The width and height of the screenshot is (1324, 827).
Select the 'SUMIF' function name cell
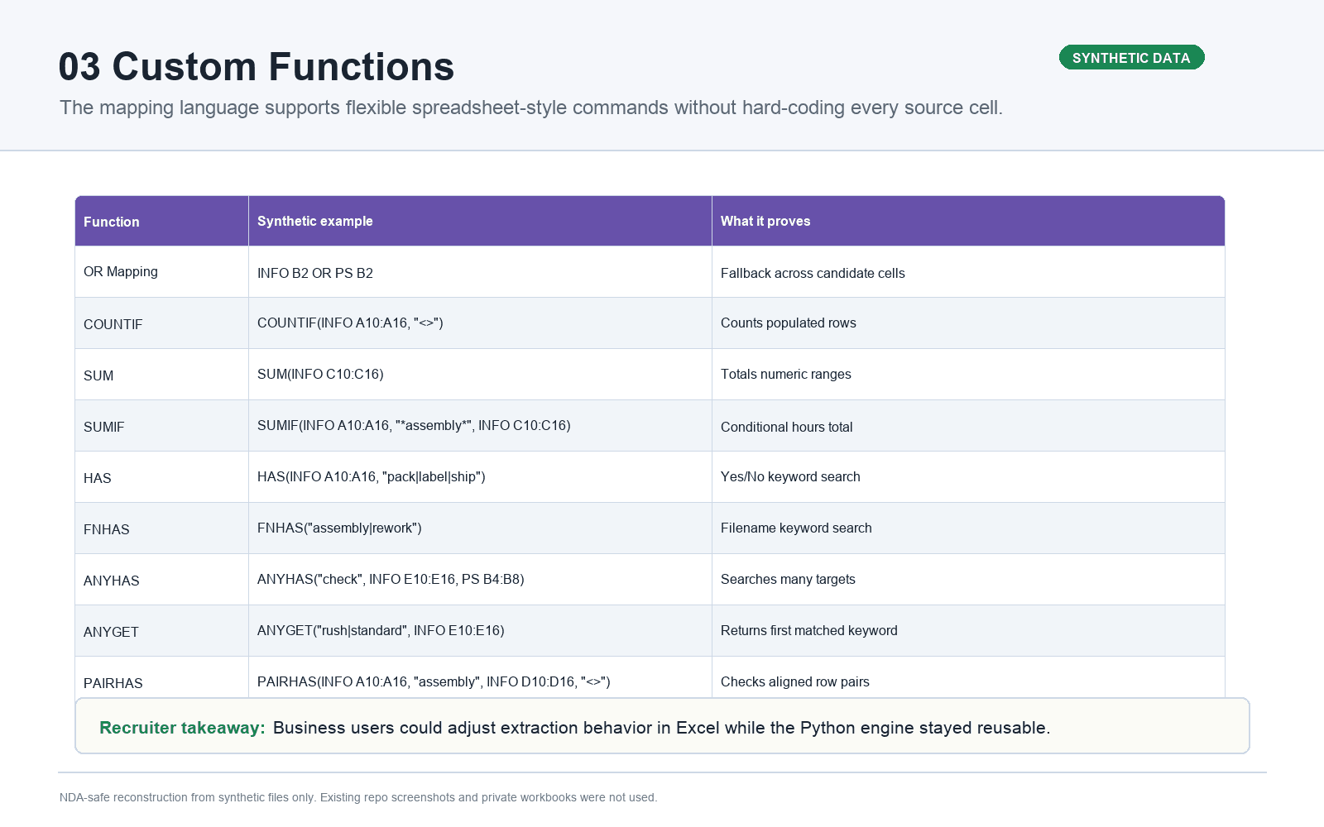coord(161,426)
